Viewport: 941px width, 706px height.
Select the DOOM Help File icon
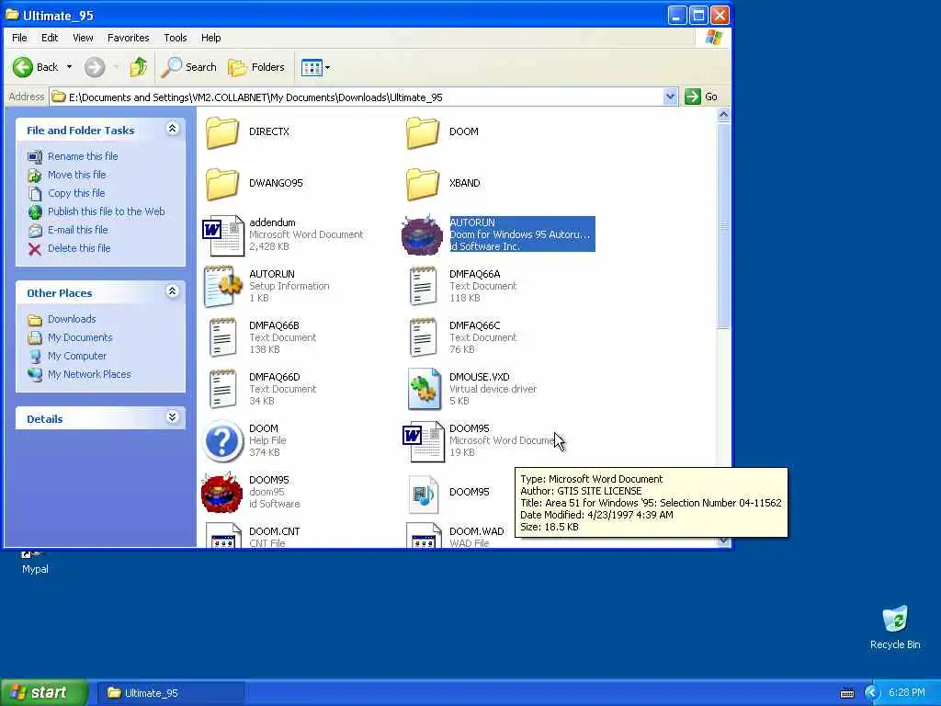tap(222, 441)
